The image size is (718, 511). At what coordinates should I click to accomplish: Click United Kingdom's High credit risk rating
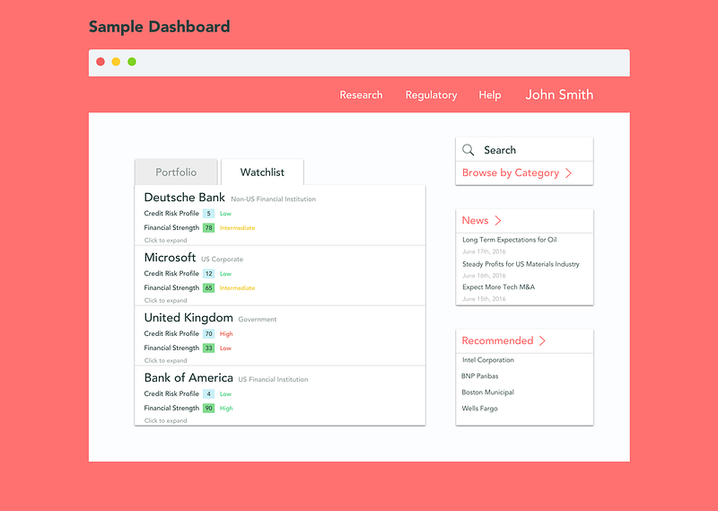tap(226, 334)
